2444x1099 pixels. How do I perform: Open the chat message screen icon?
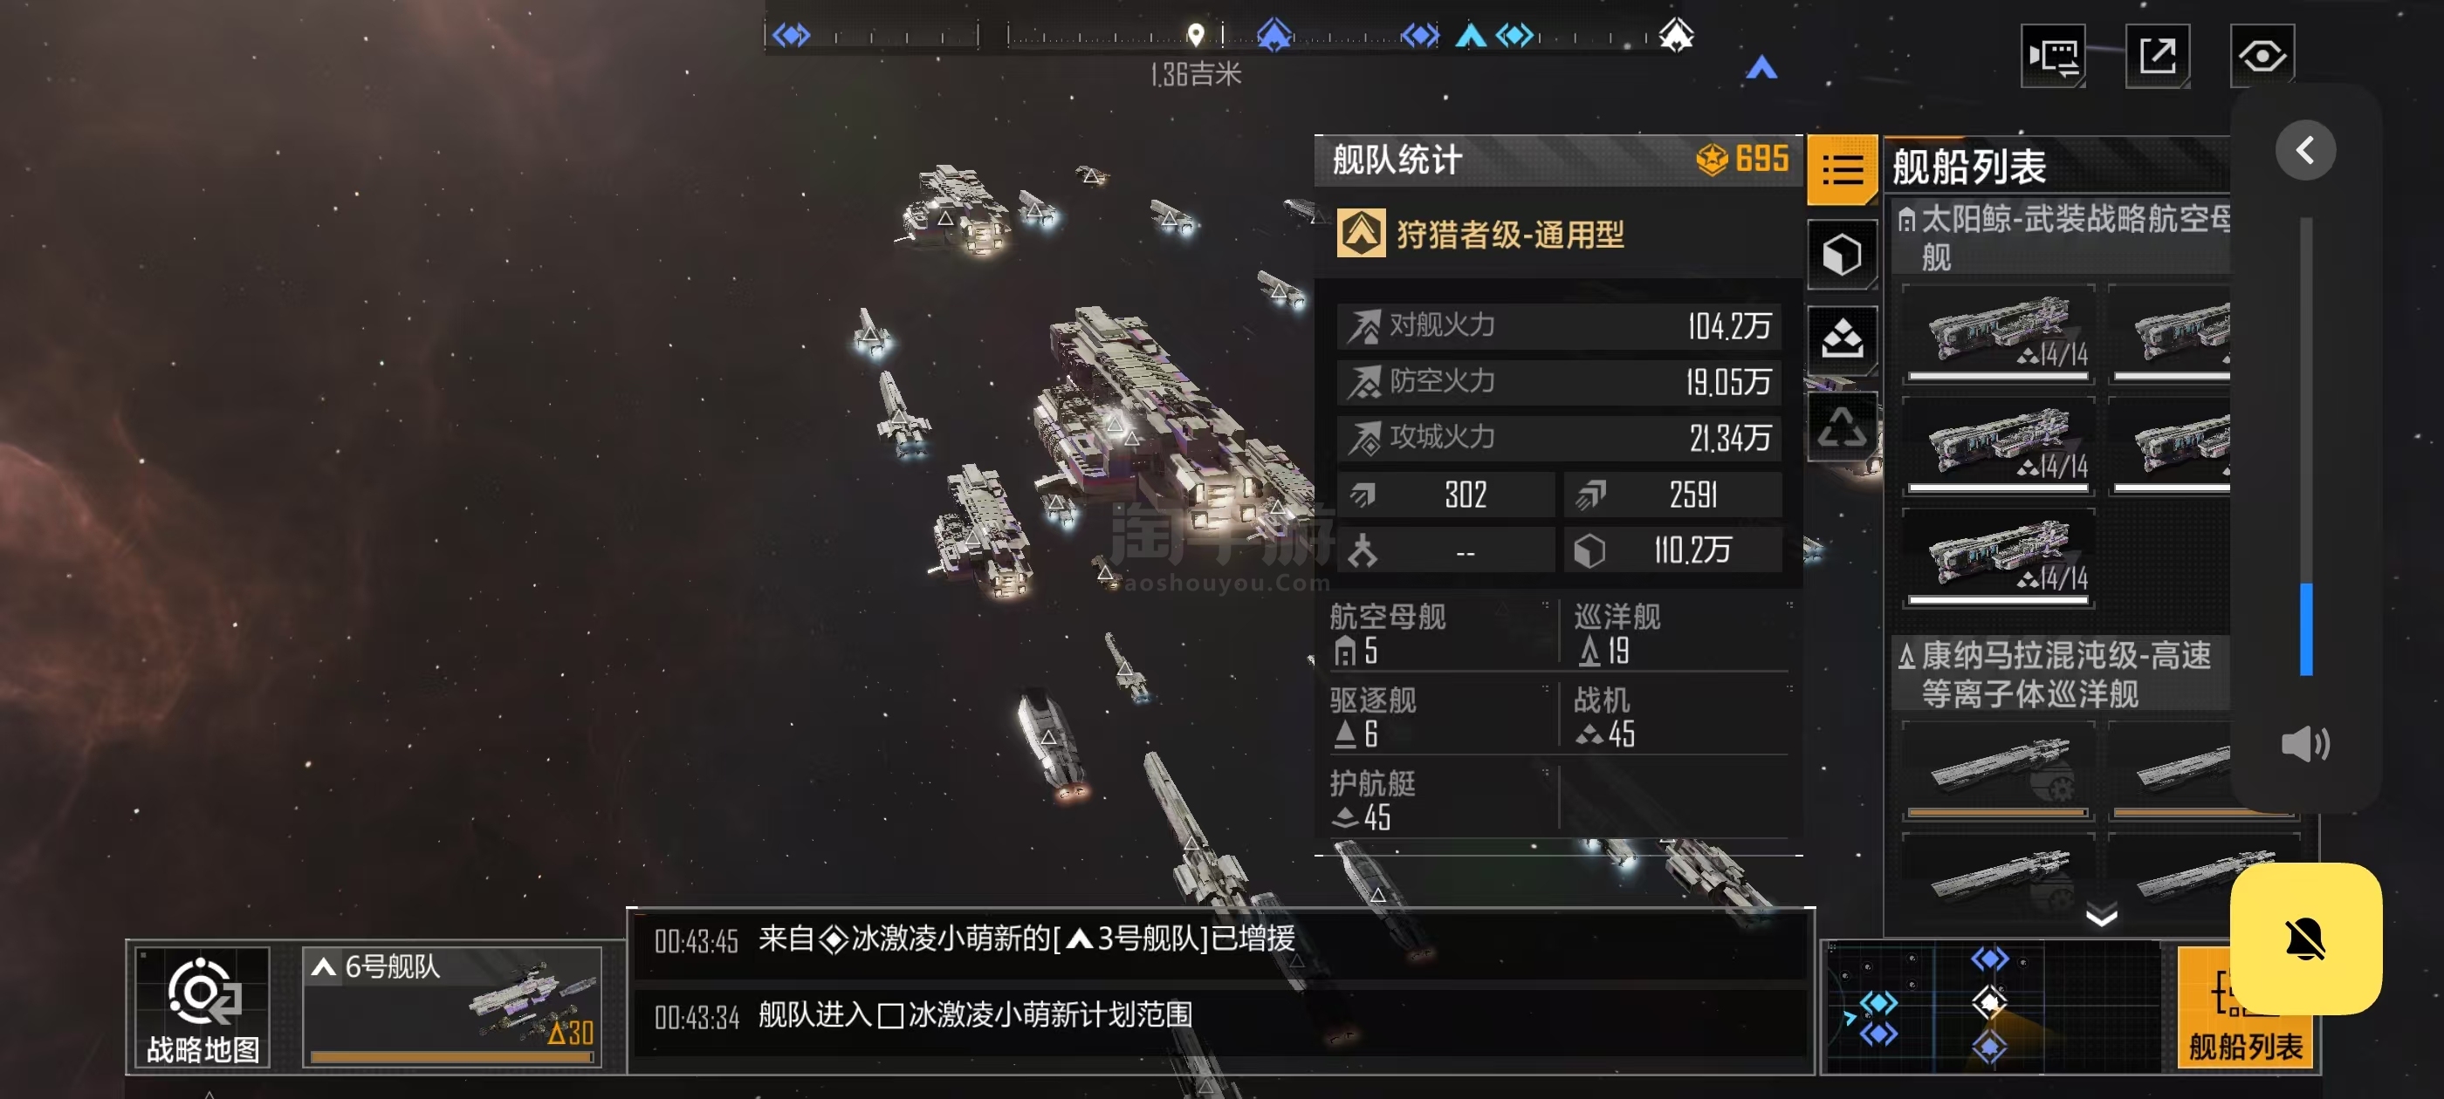click(x=2052, y=56)
